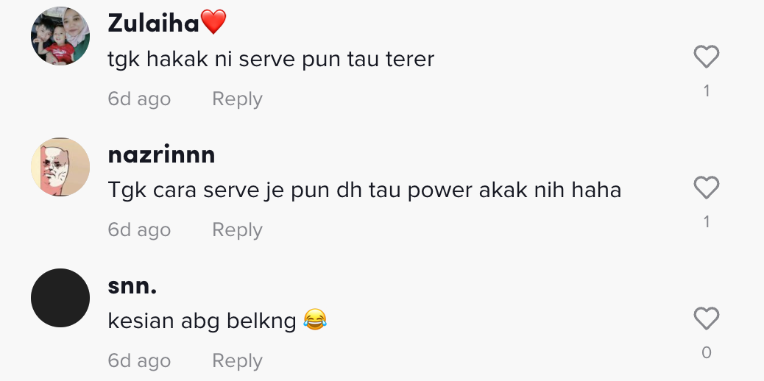Select the comment 'kesian abg belkng'
Image resolution: width=764 pixels, height=381 pixels.
[202, 321]
